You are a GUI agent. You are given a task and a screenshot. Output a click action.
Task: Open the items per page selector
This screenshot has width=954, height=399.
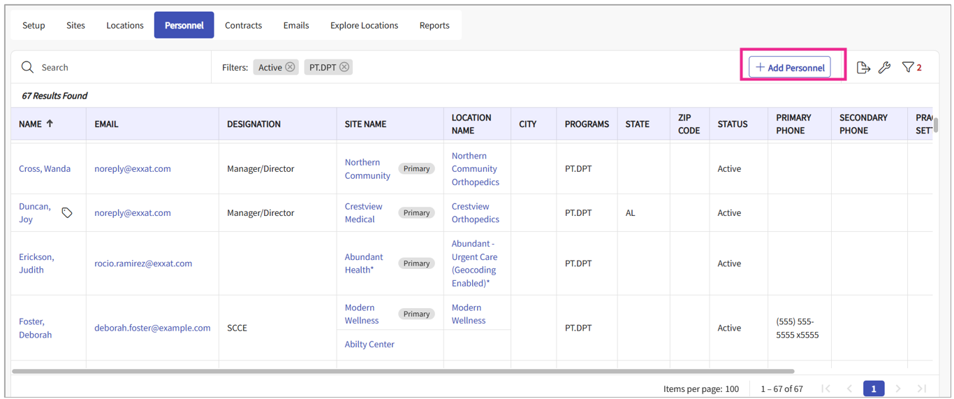tap(700, 389)
